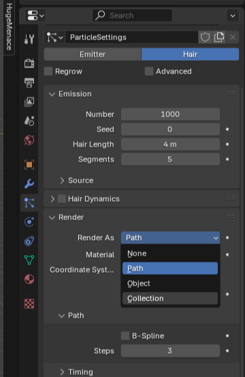Enable the Hair Dynamics checkbox
Viewport: 245px width, 377px height.
coord(62,199)
